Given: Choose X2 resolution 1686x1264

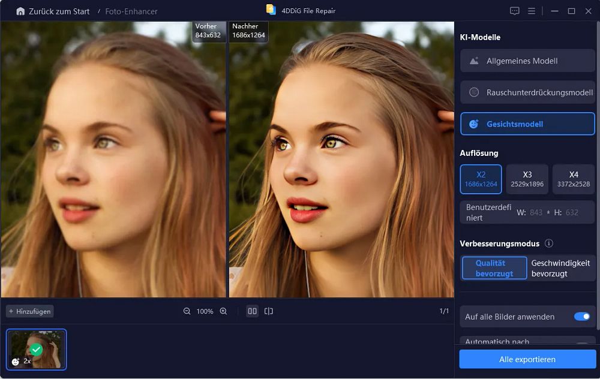Looking at the screenshot, I should point(481,179).
